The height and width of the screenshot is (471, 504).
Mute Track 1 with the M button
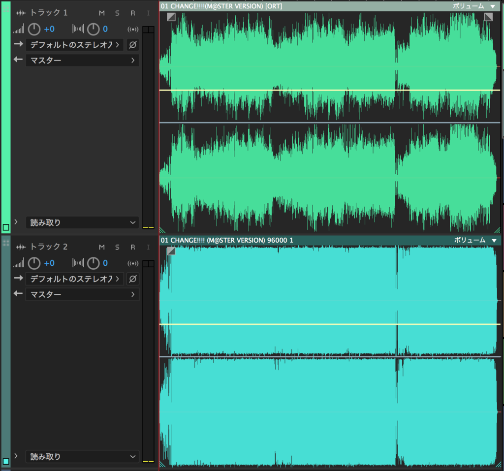[x=102, y=13]
